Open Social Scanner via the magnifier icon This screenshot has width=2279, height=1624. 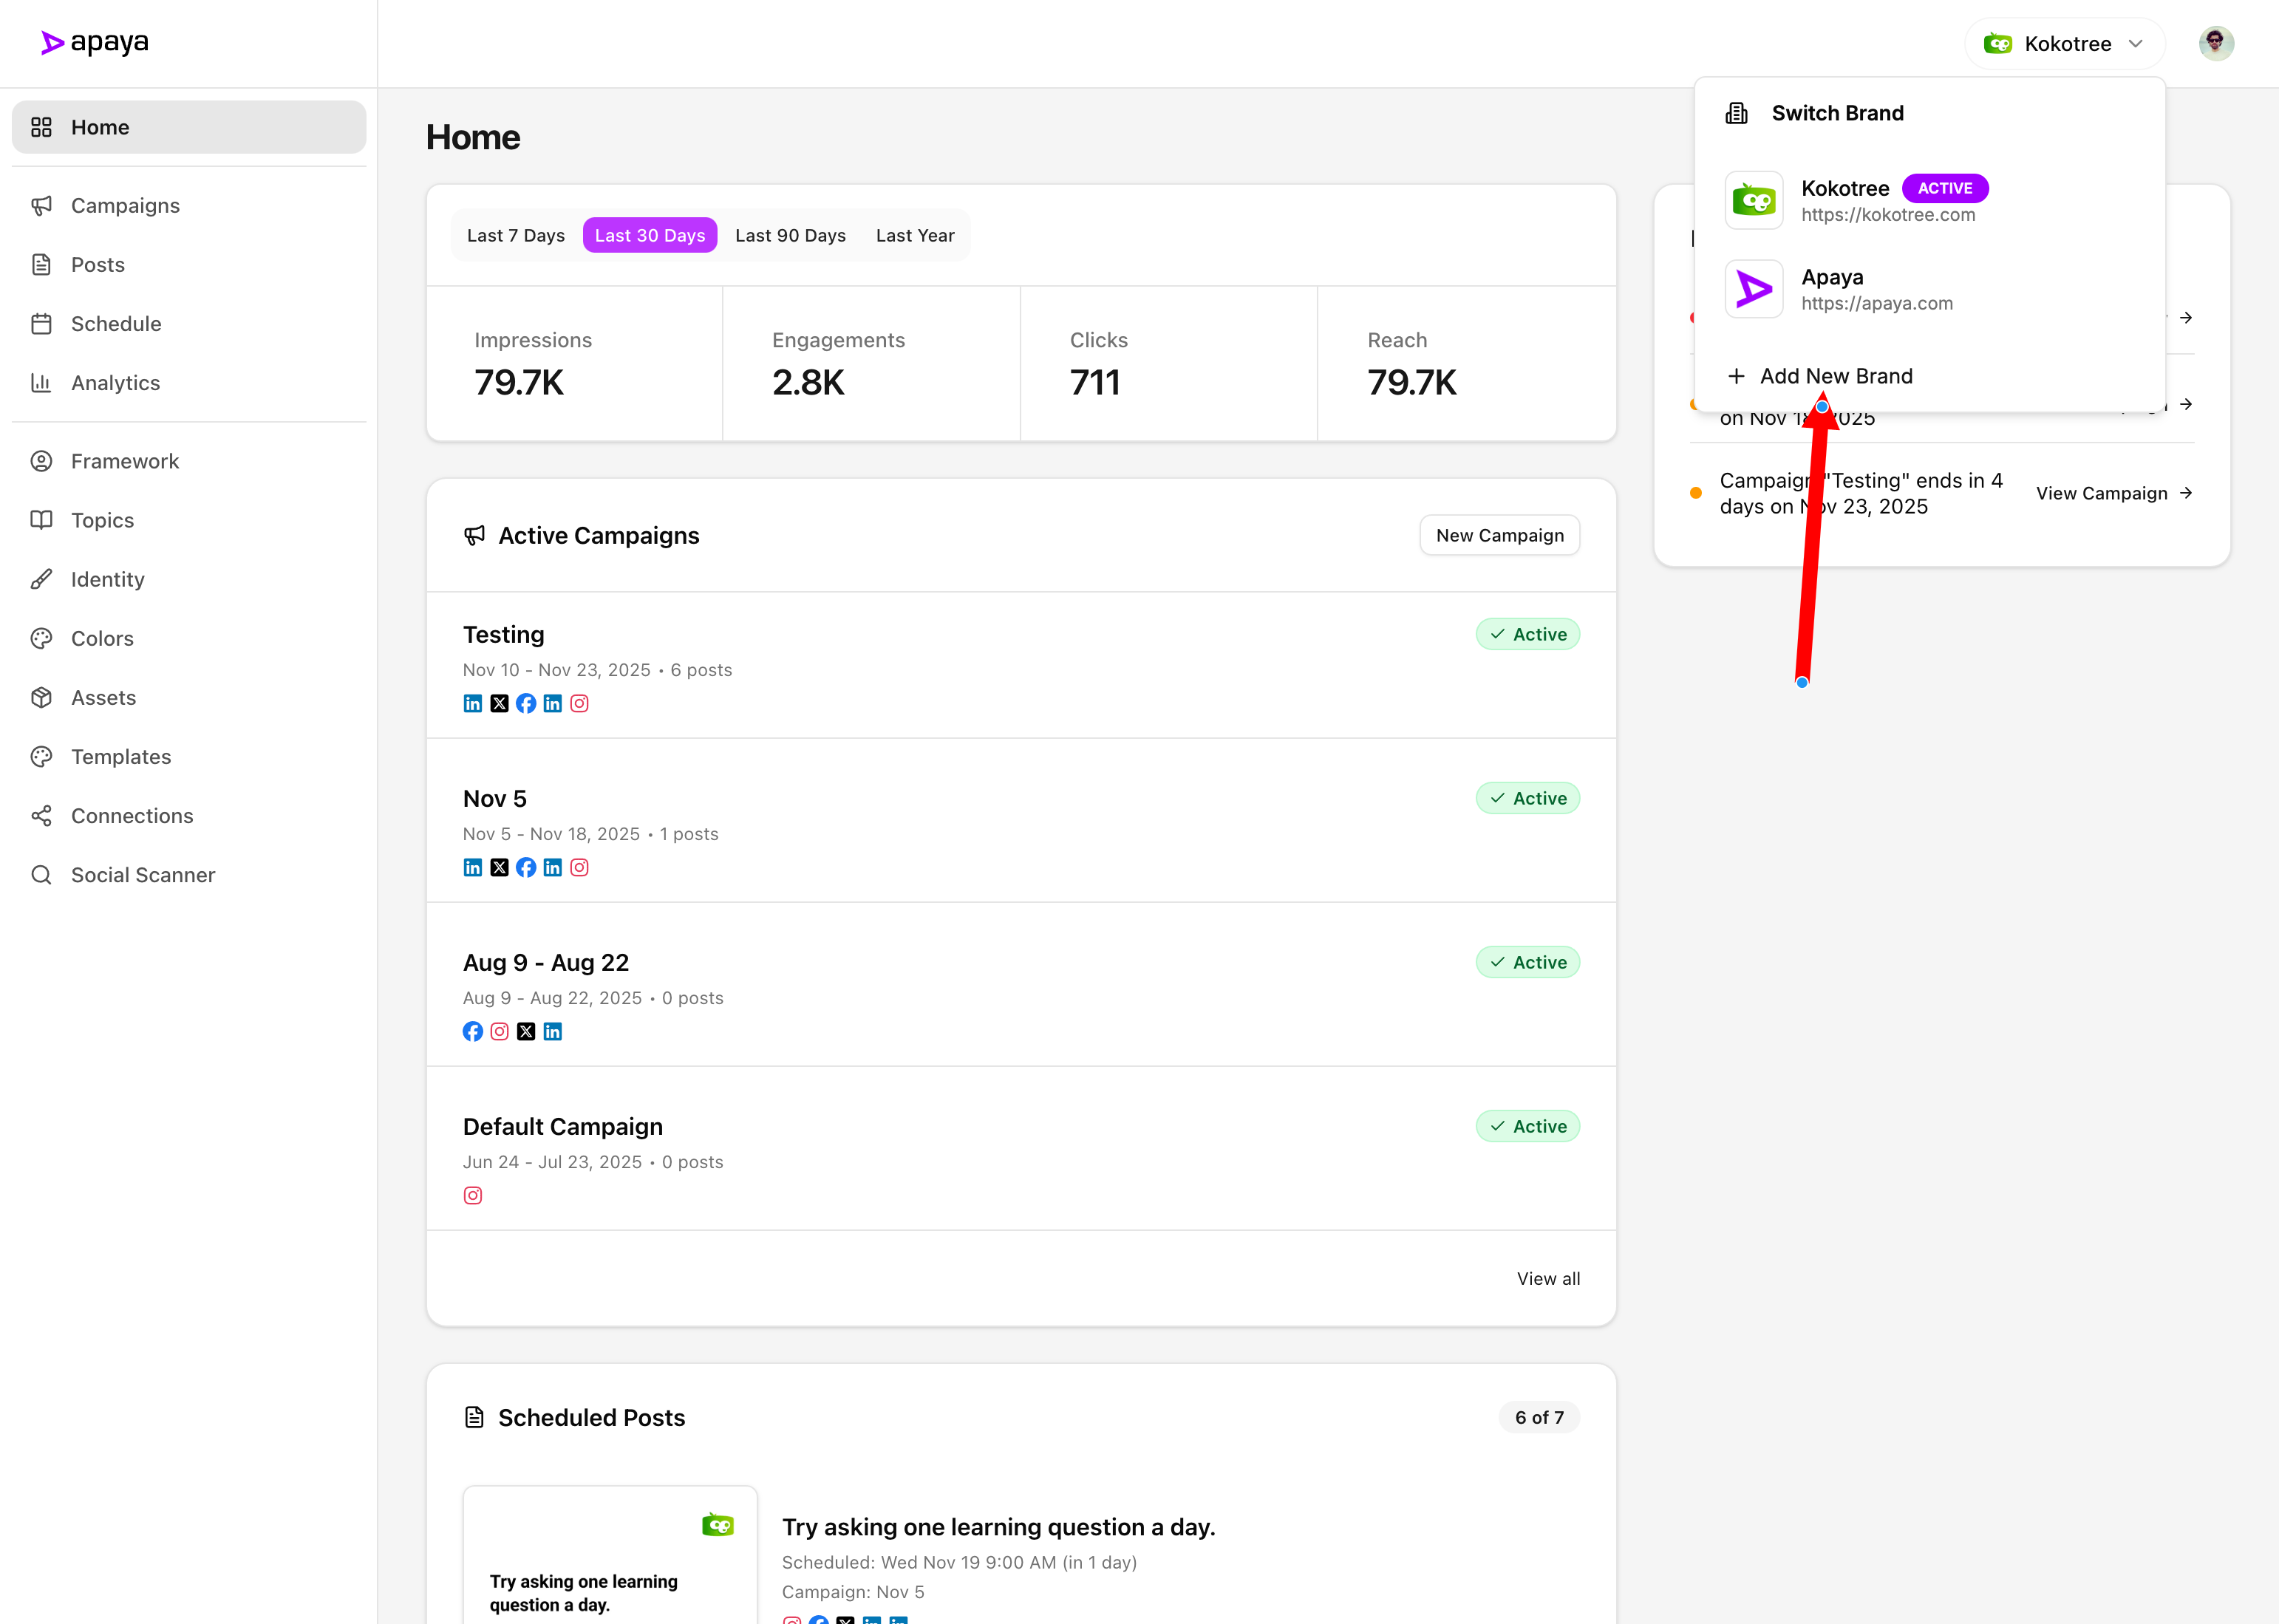tap(41, 875)
